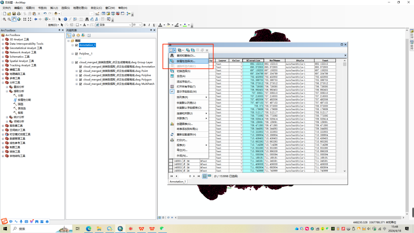Click List By Source icon in contents
The width and height of the screenshot is (414, 233).
point(74,35)
